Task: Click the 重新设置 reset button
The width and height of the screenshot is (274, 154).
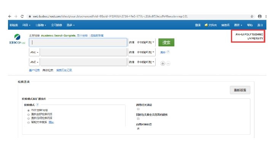Action: (x=240, y=90)
